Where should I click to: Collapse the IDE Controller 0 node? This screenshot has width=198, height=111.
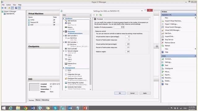click(64, 36)
